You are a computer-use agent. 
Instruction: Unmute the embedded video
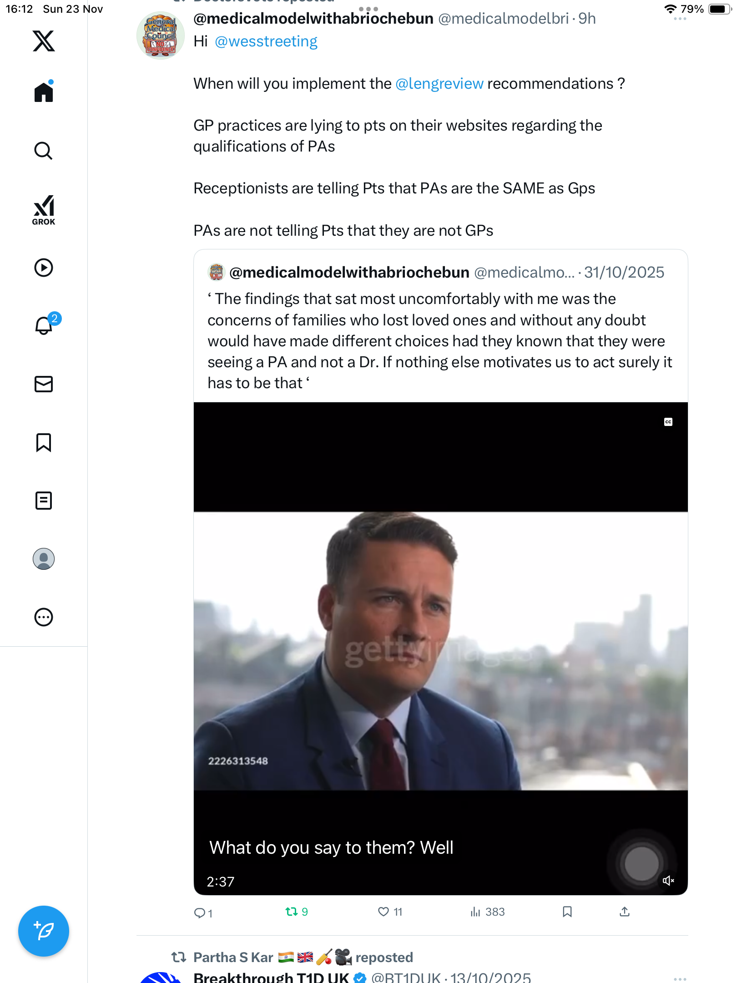pyautogui.click(x=668, y=881)
